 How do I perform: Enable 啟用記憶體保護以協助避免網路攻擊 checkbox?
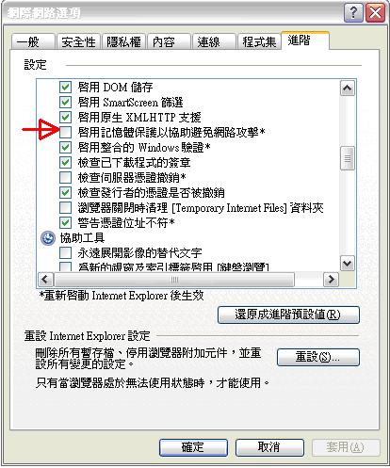(65, 132)
